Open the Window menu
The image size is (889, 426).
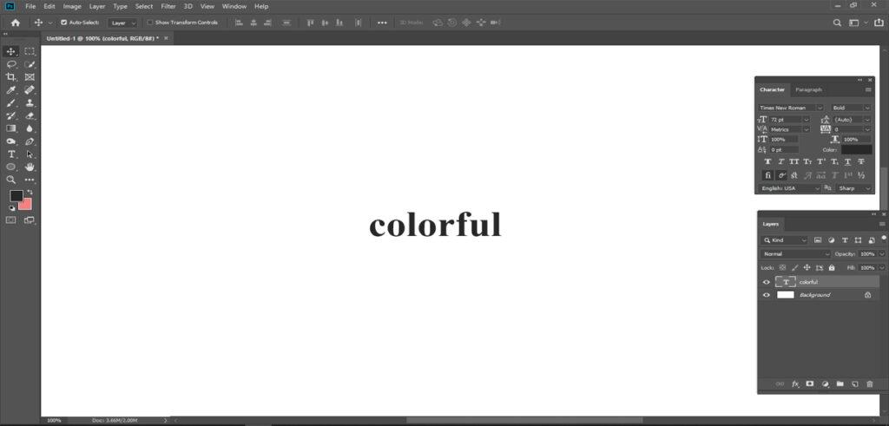(234, 6)
